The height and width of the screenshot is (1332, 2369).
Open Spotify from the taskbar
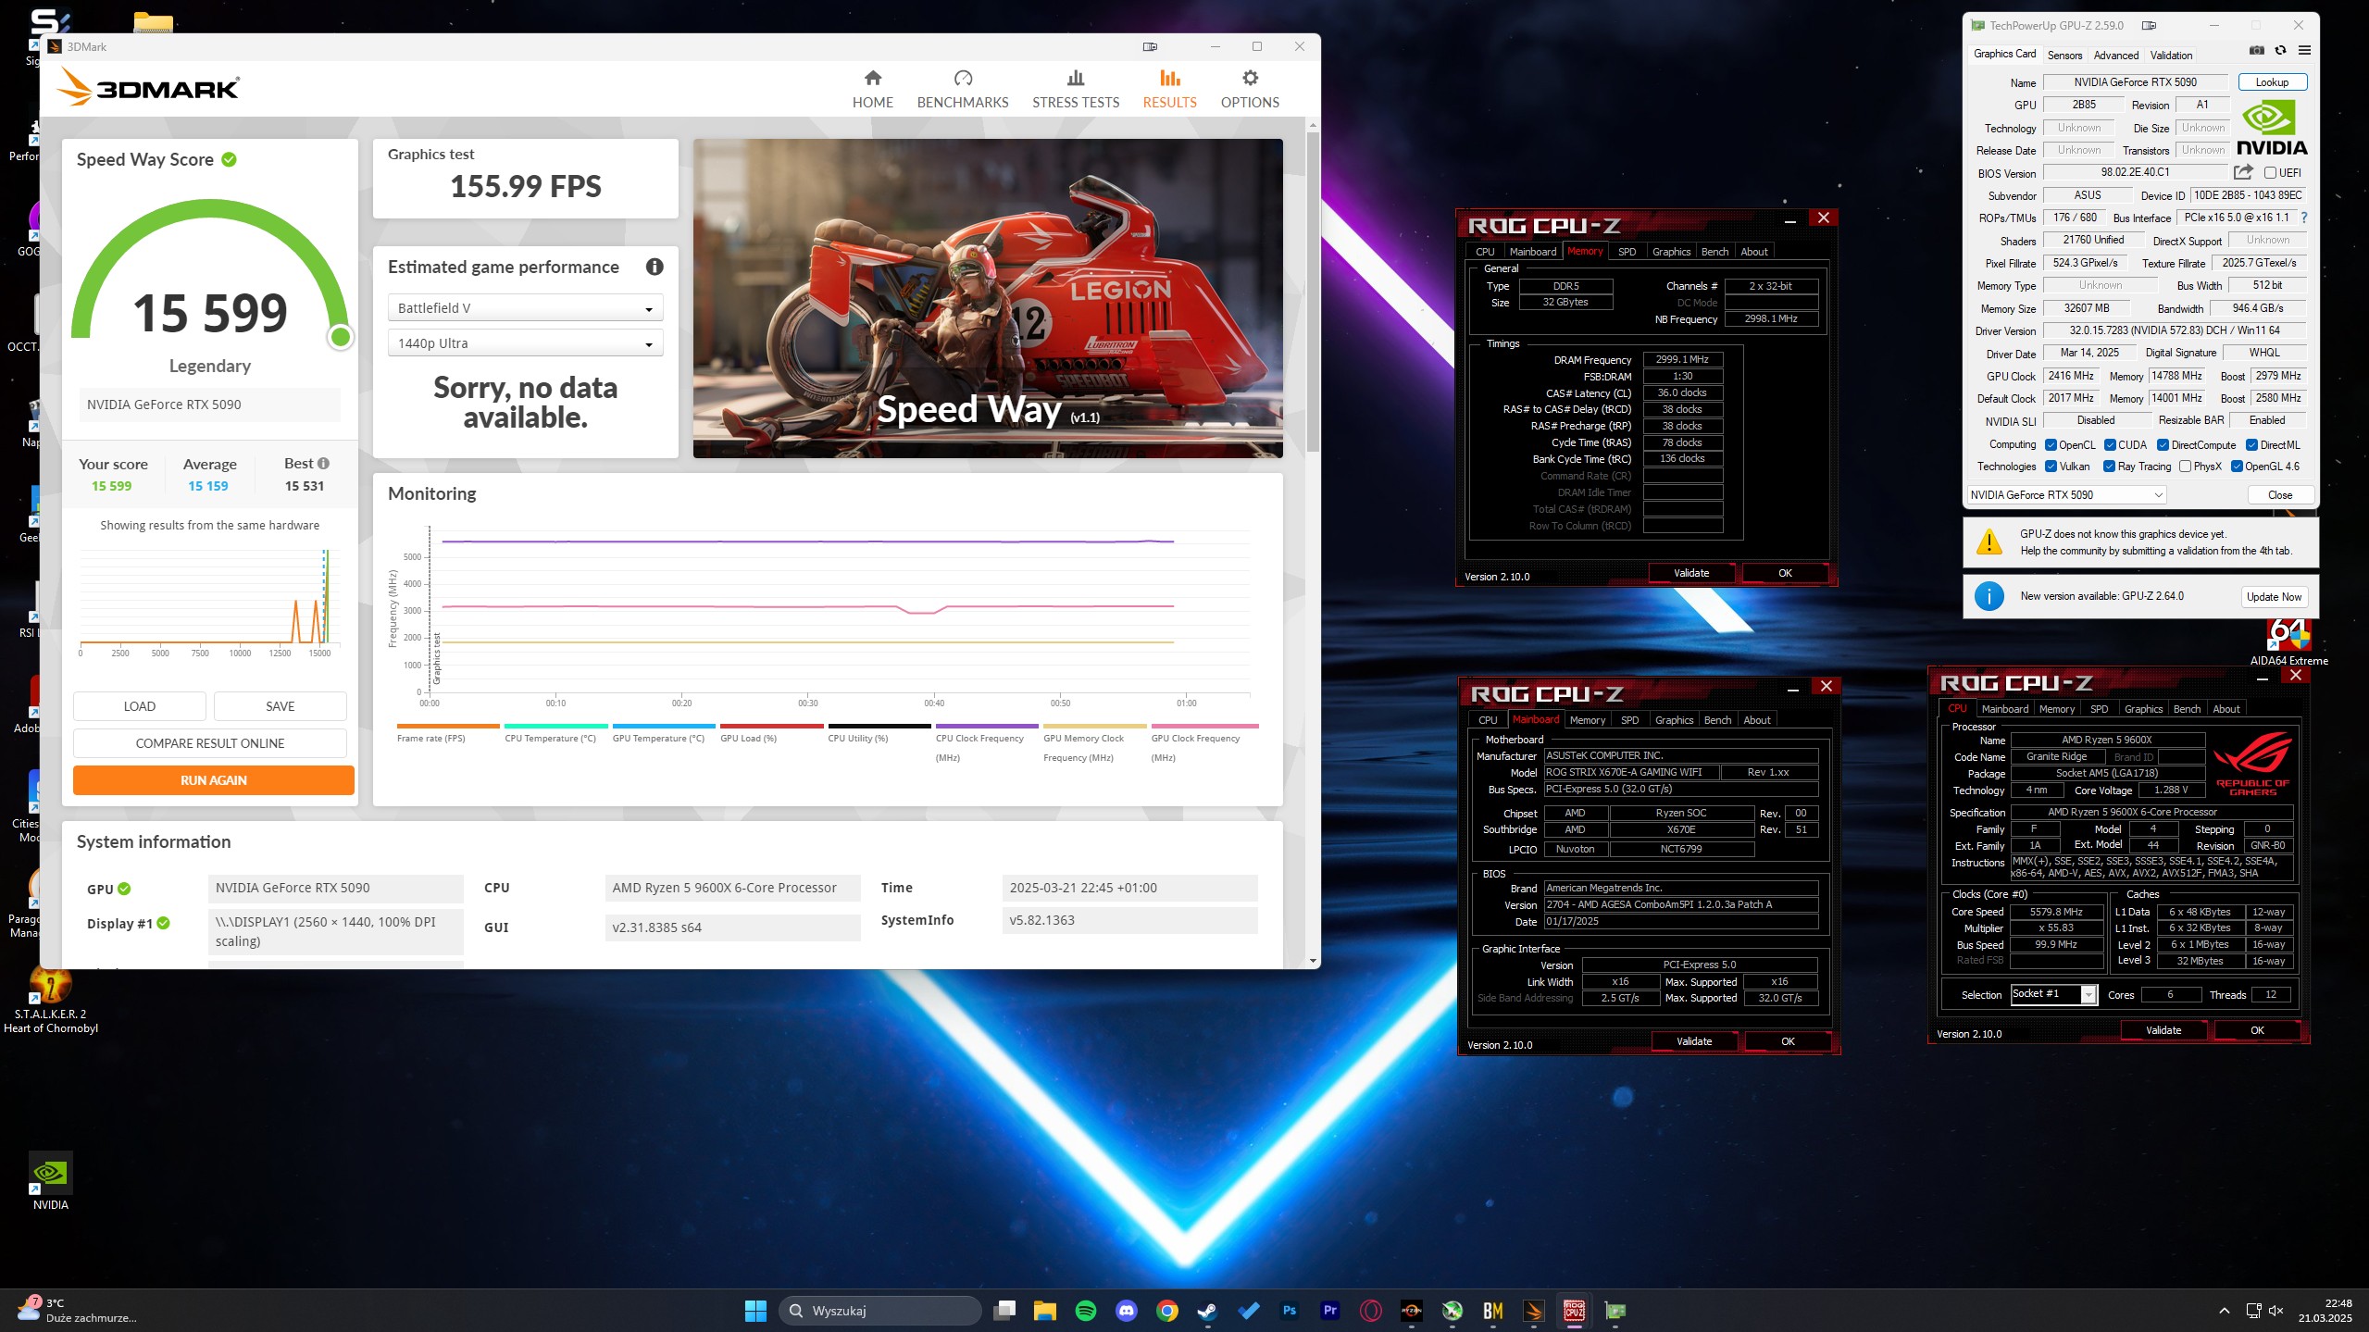coord(1085,1311)
